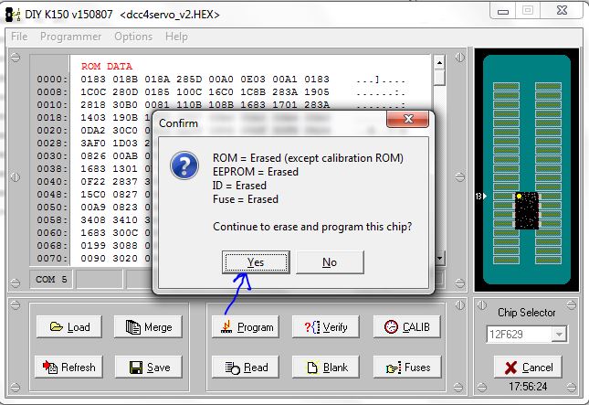Open the Fuses settings button

(x=407, y=368)
